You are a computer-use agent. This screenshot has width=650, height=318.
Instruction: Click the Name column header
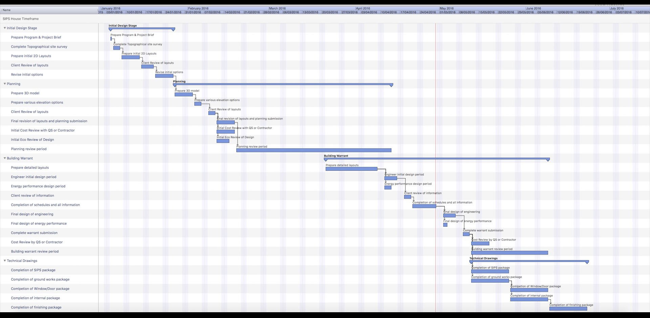tap(7, 10)
